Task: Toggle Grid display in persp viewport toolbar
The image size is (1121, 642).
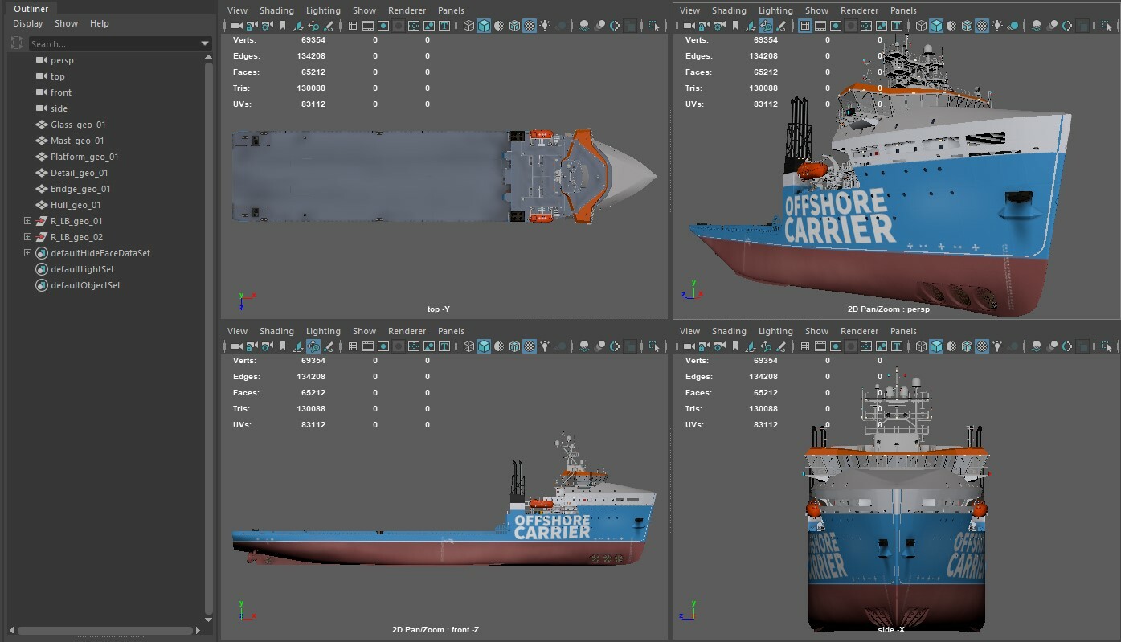Action: pos(805,26)
